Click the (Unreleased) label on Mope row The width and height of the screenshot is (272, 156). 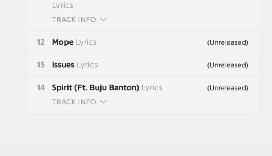pos(227,42)
